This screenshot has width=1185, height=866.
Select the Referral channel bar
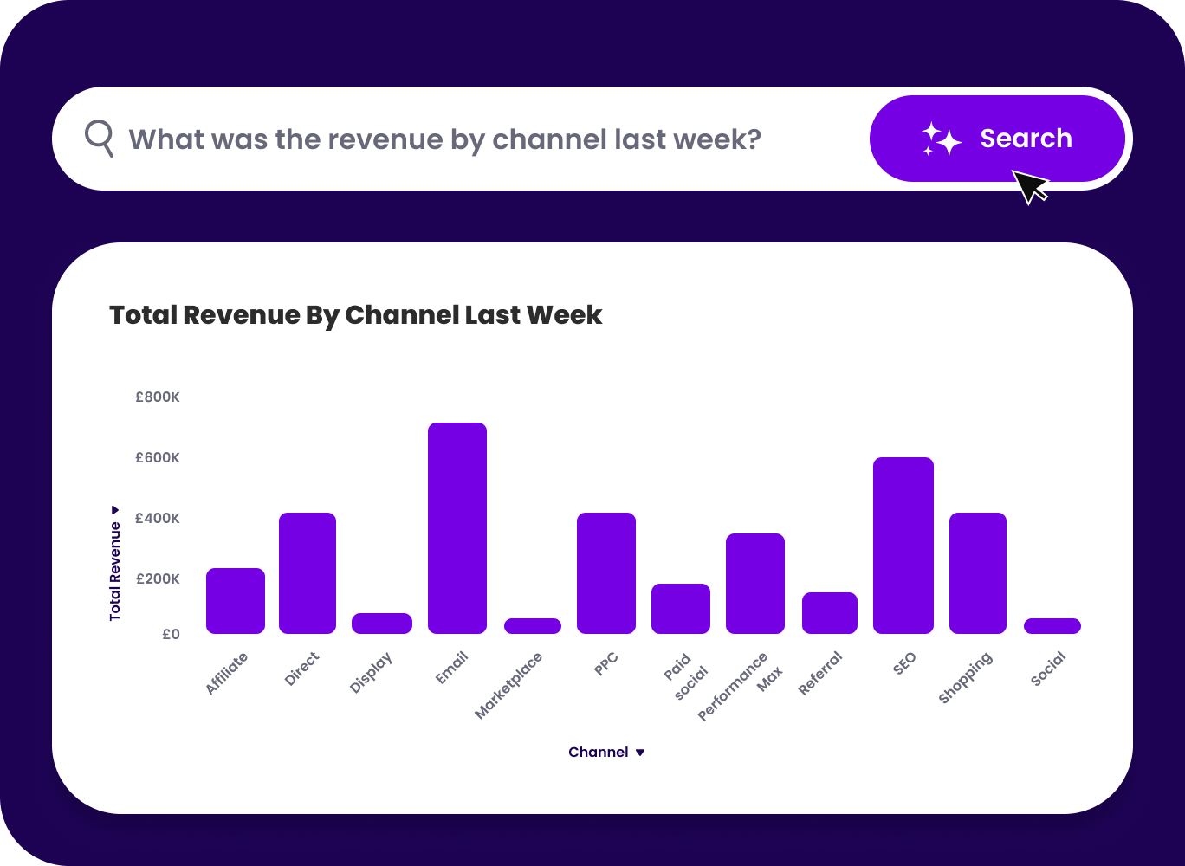click(830, 613)
